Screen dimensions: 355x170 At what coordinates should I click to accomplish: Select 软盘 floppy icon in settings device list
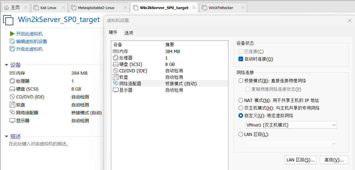pos(116,77)
